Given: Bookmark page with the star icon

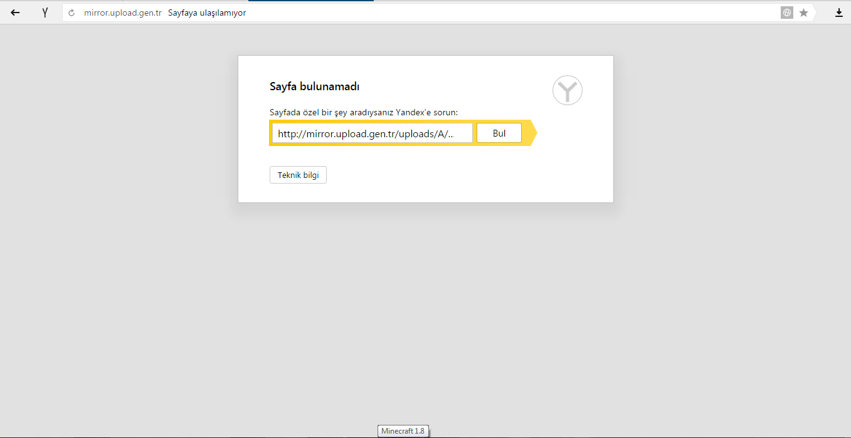Looking at the screenshot, I should pyautogui.click(x=803, y=13).
